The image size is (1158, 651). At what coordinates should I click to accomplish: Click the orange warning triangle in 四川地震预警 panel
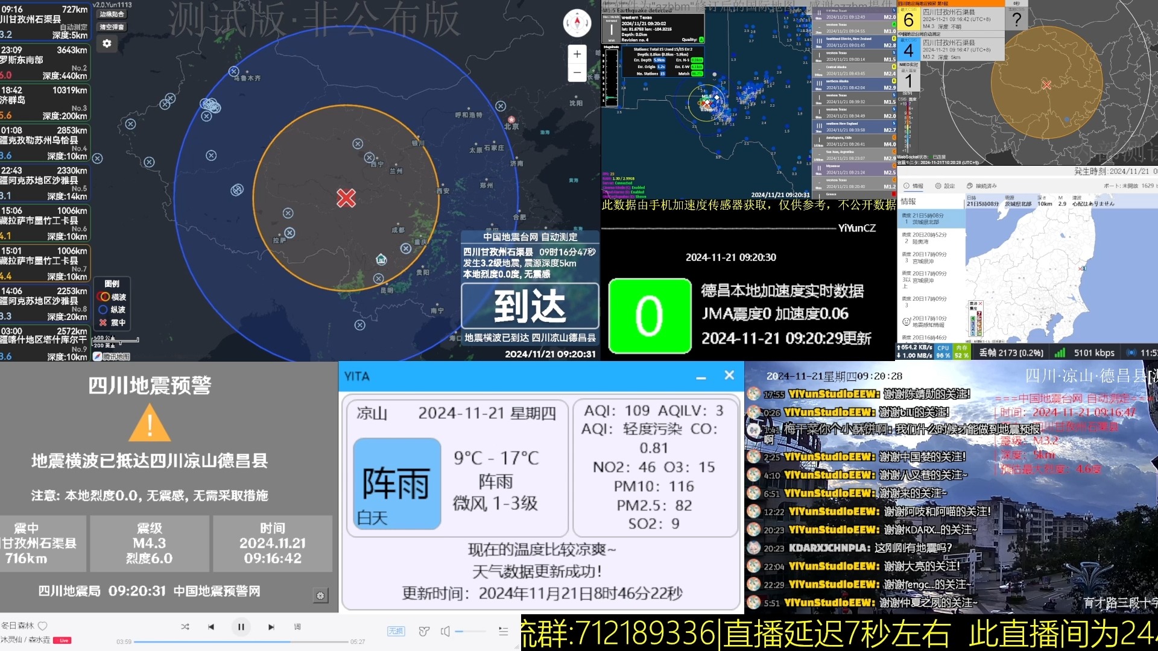[x=150, y=423]
